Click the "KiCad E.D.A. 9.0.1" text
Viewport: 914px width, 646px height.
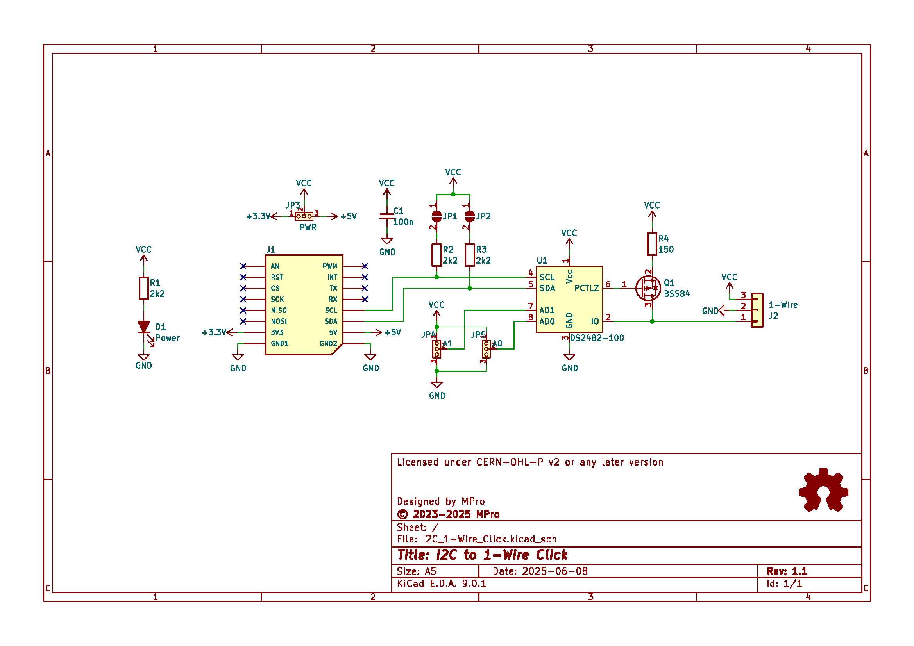[442, 584]
